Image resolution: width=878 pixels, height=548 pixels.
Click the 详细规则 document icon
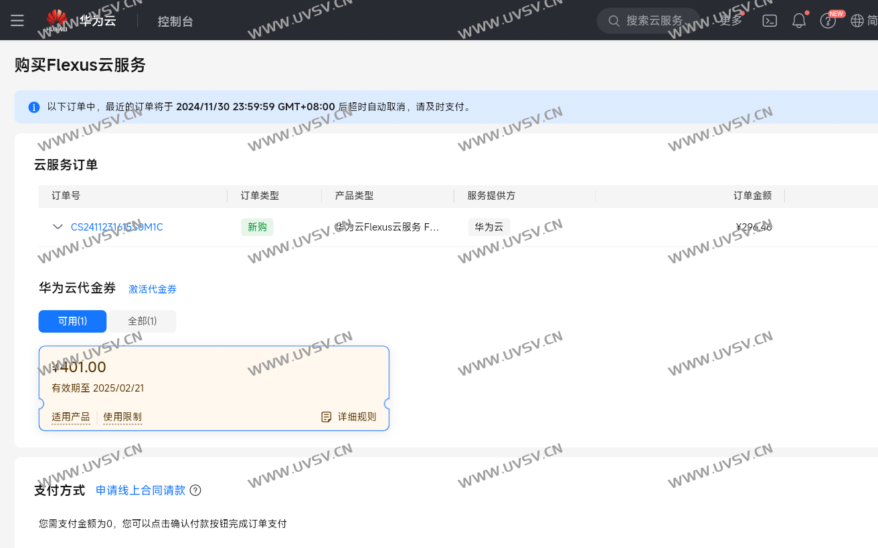[327, 417]
